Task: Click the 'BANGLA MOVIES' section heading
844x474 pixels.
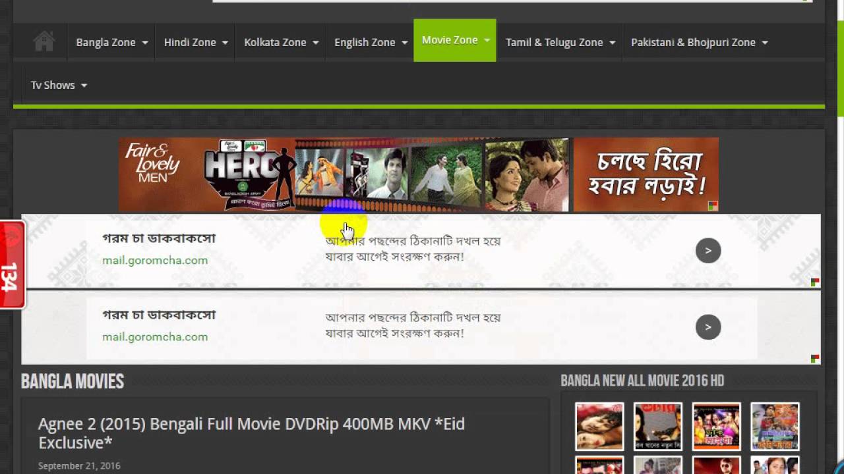Action: click(73, 381)
